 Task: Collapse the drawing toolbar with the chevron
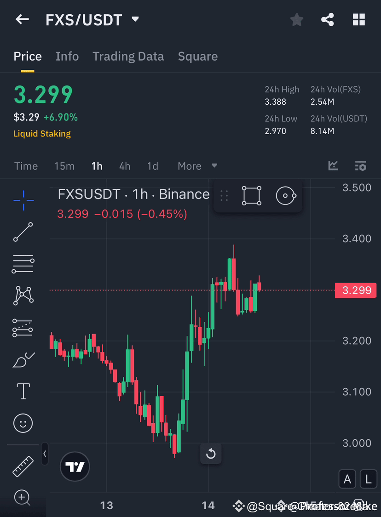point(45,454)
